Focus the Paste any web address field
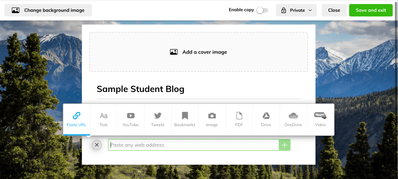 (193, 145)
